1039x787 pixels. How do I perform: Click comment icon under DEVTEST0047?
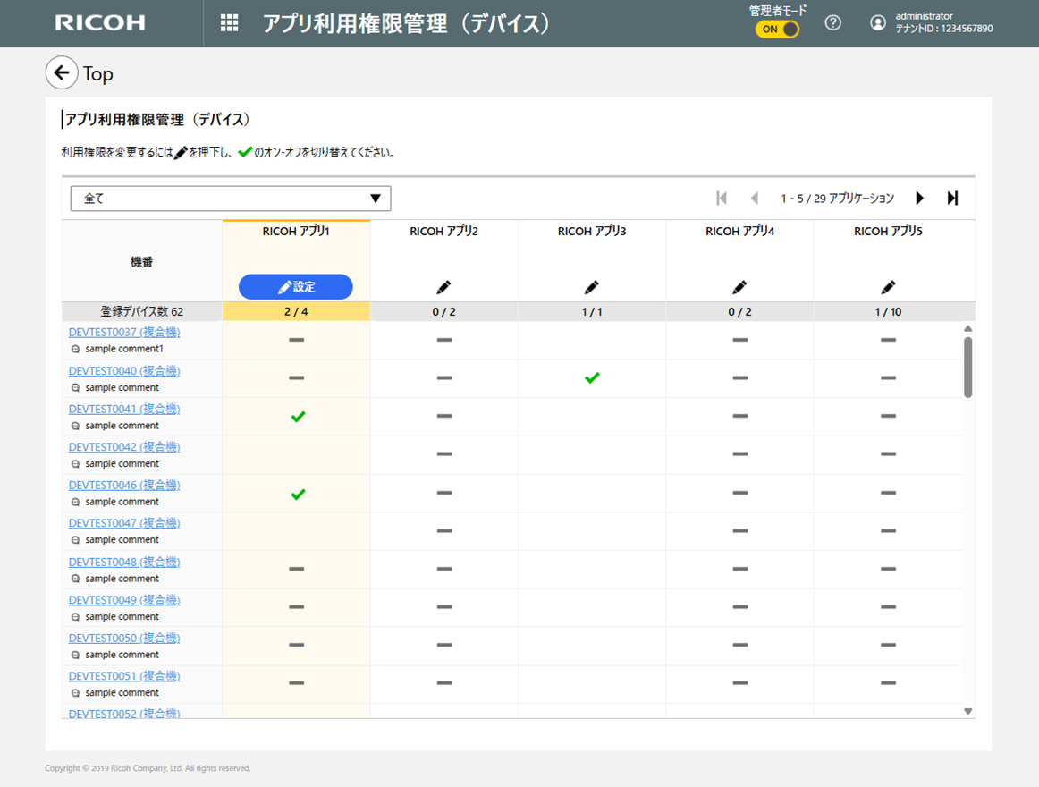click(75, 540)
